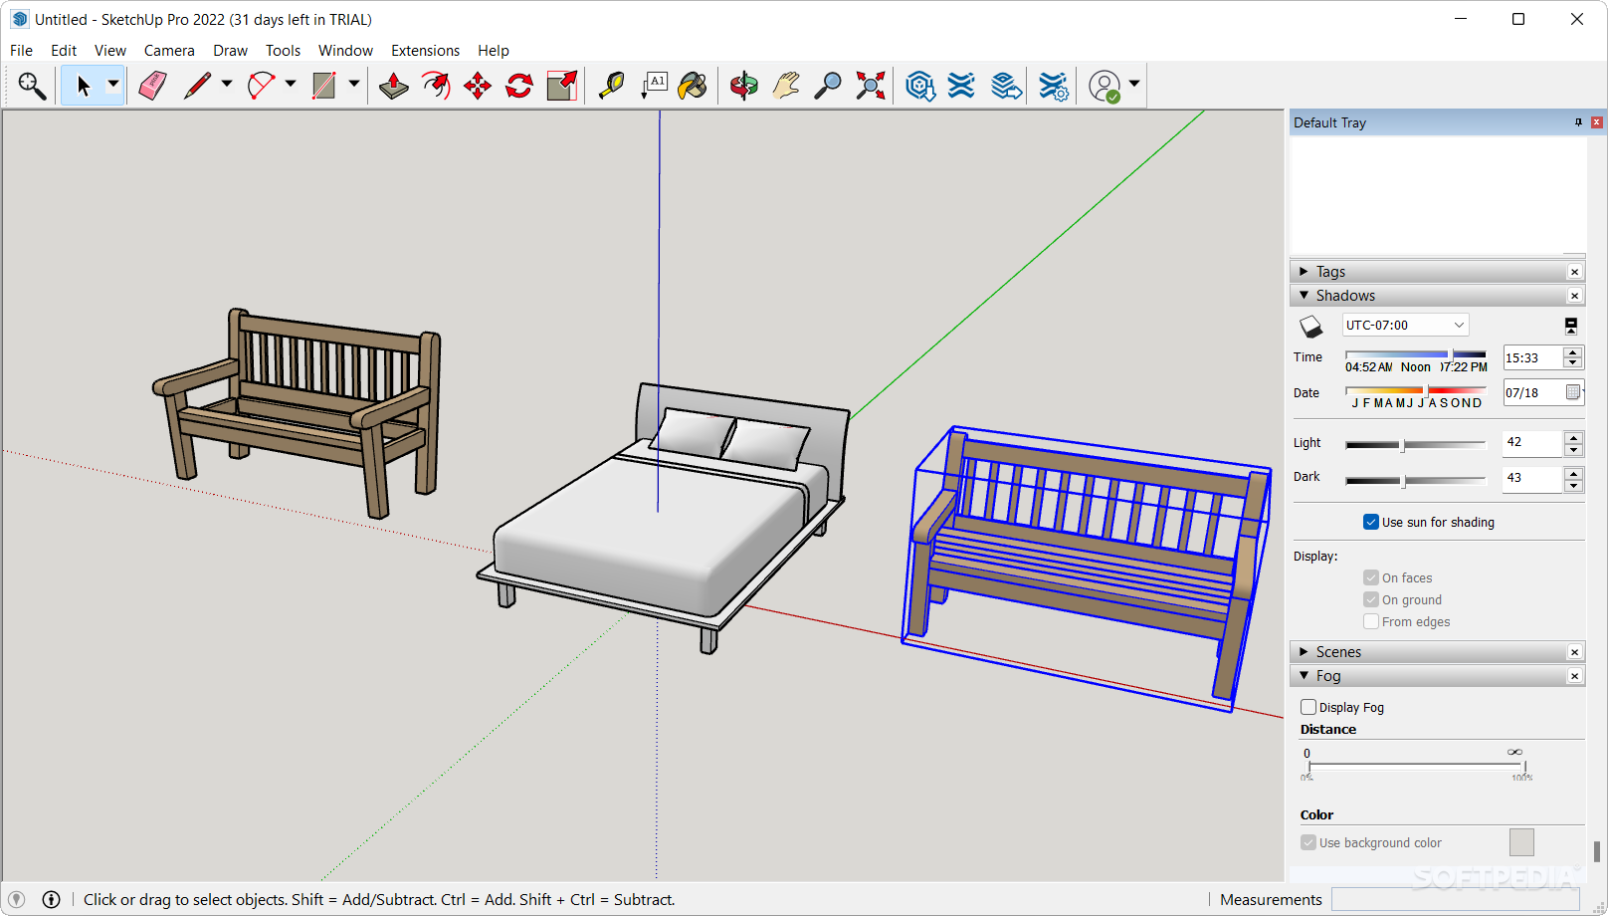
Task: Open Rectangle tool dropdown arrow
Action: click(x=353, y=86)
